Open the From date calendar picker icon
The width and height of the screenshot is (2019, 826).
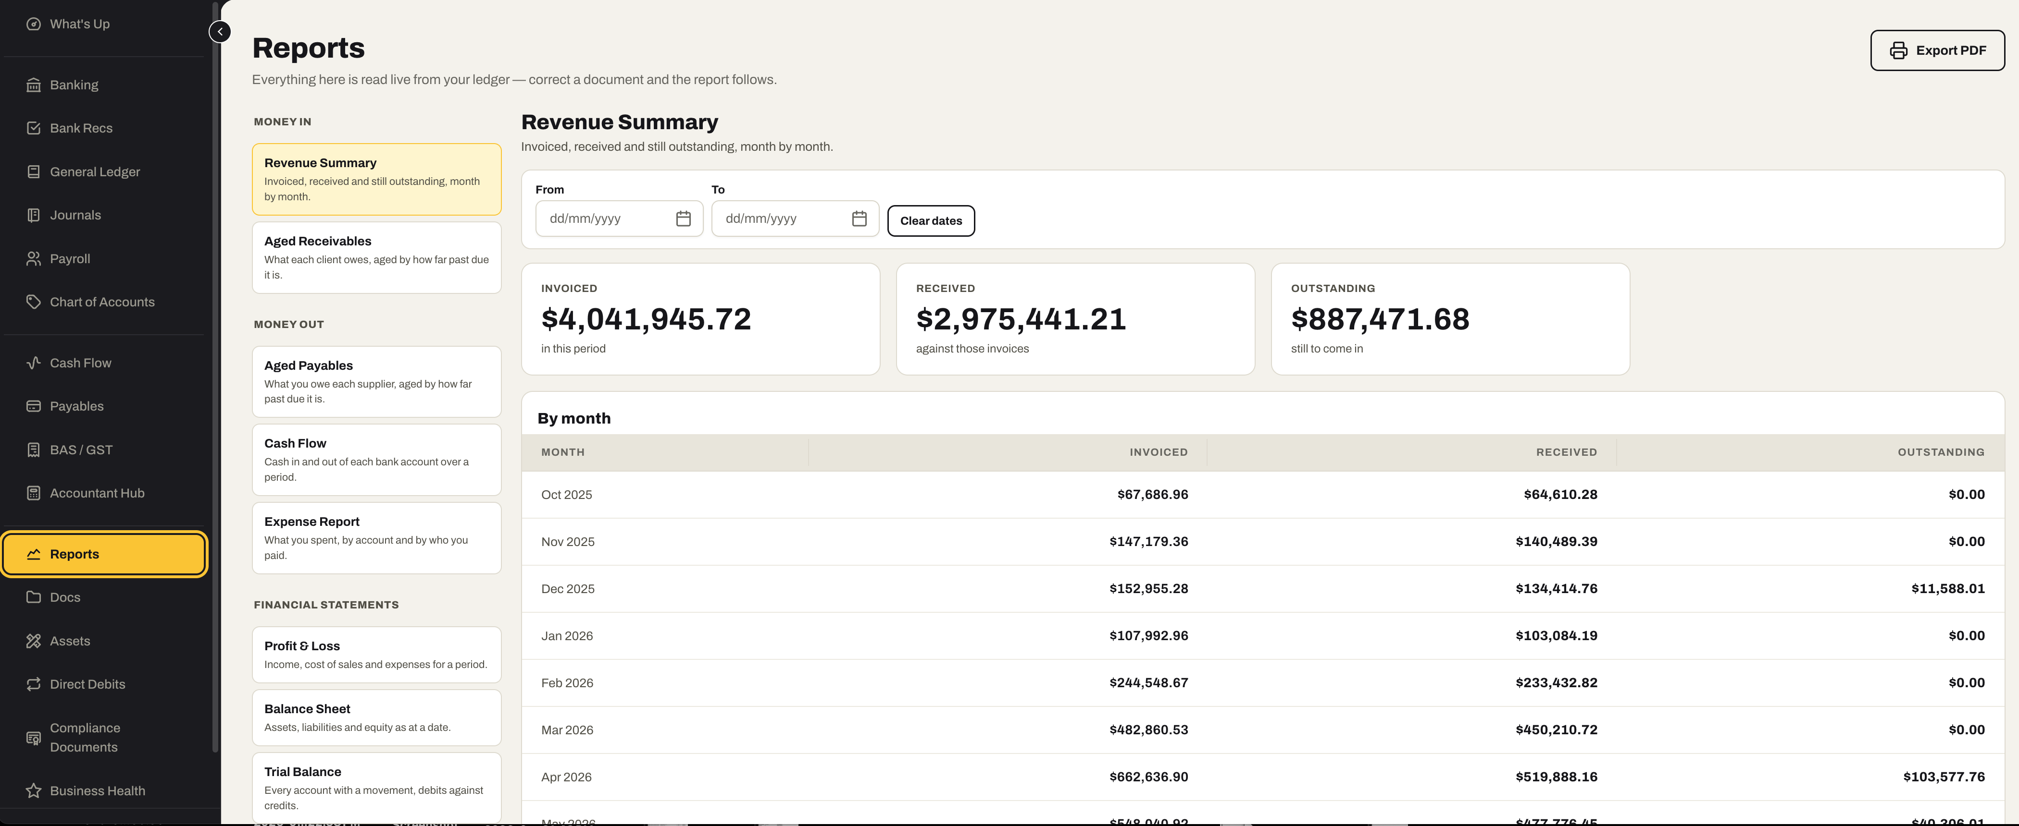(684, 219)
